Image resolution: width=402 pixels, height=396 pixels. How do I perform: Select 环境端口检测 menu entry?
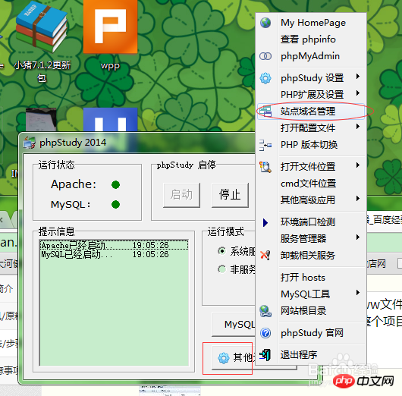tap(311, 222)
